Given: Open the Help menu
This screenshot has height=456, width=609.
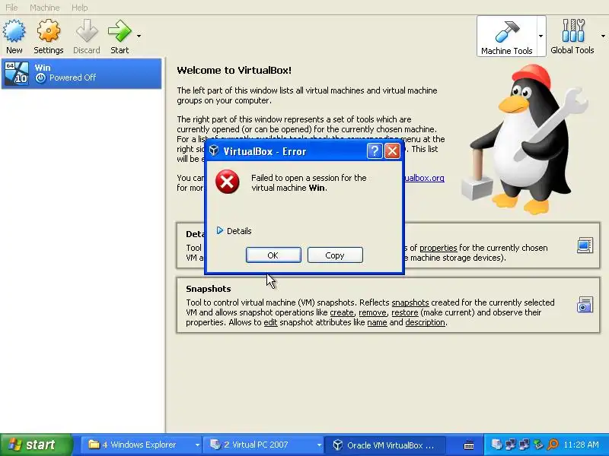Looking at the screenshot, I should point(80,8).
